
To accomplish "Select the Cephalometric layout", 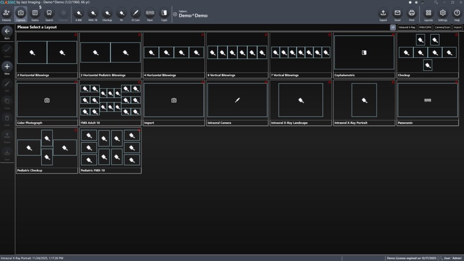I will click(x=364, y=55).
